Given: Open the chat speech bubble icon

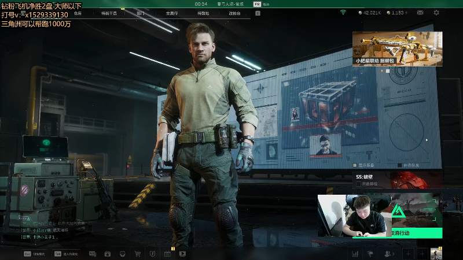Looking at the screenshot, I should pyautogui.click(x=93, y=254).
